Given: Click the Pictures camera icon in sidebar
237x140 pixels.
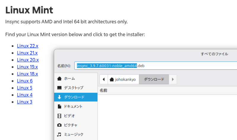Looking at the screenshot, I should (59, 125).
